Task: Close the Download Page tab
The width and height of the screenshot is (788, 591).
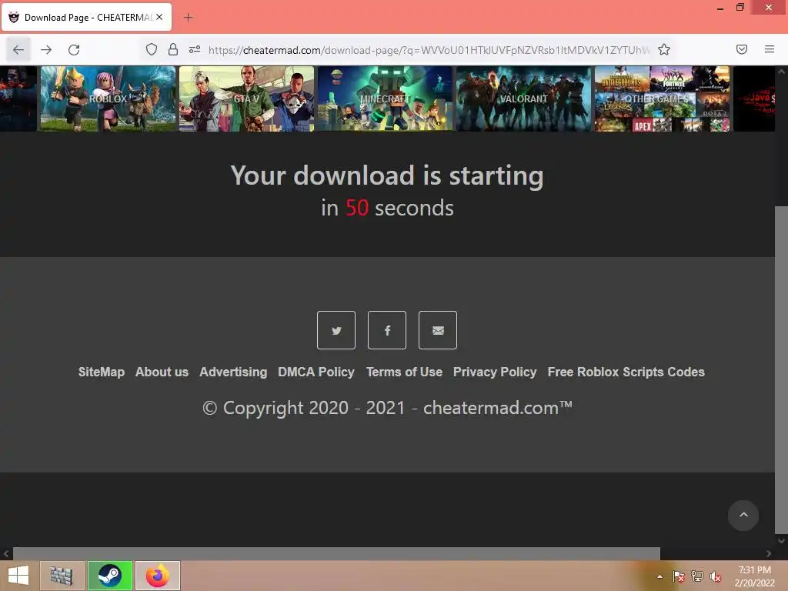Action: coord(159,17)
